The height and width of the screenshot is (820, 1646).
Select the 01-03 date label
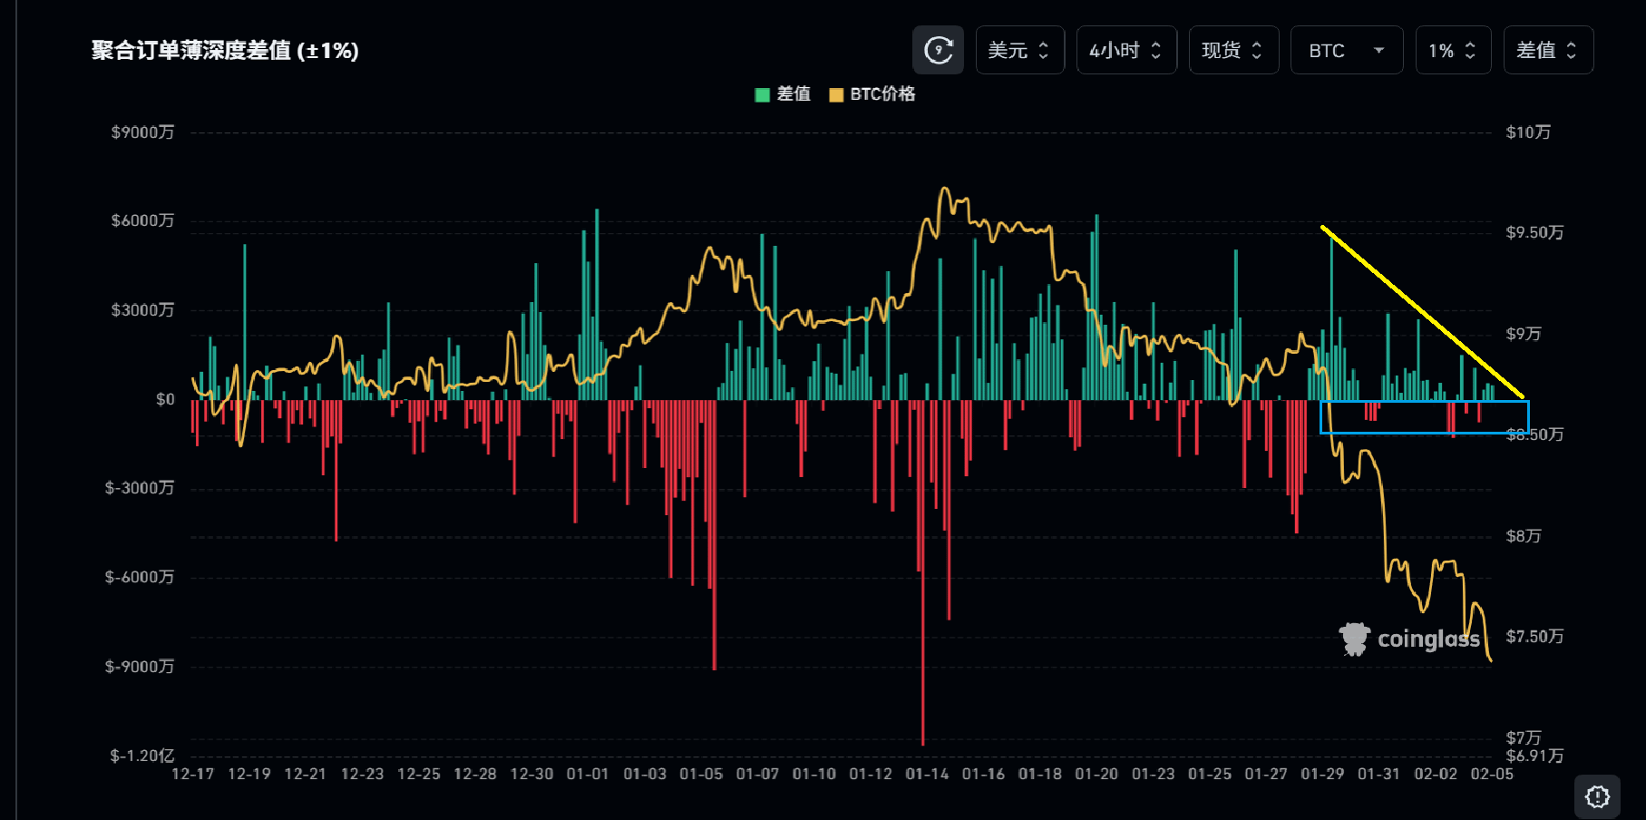[x=645, y=774]
